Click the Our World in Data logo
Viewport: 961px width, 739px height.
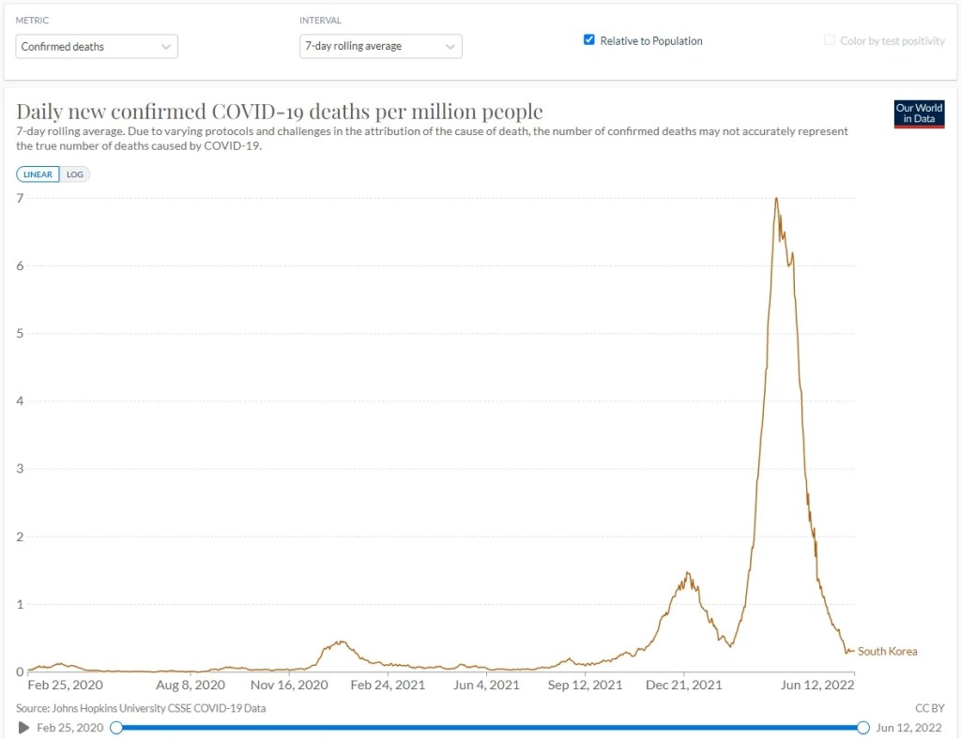[919, 113]
